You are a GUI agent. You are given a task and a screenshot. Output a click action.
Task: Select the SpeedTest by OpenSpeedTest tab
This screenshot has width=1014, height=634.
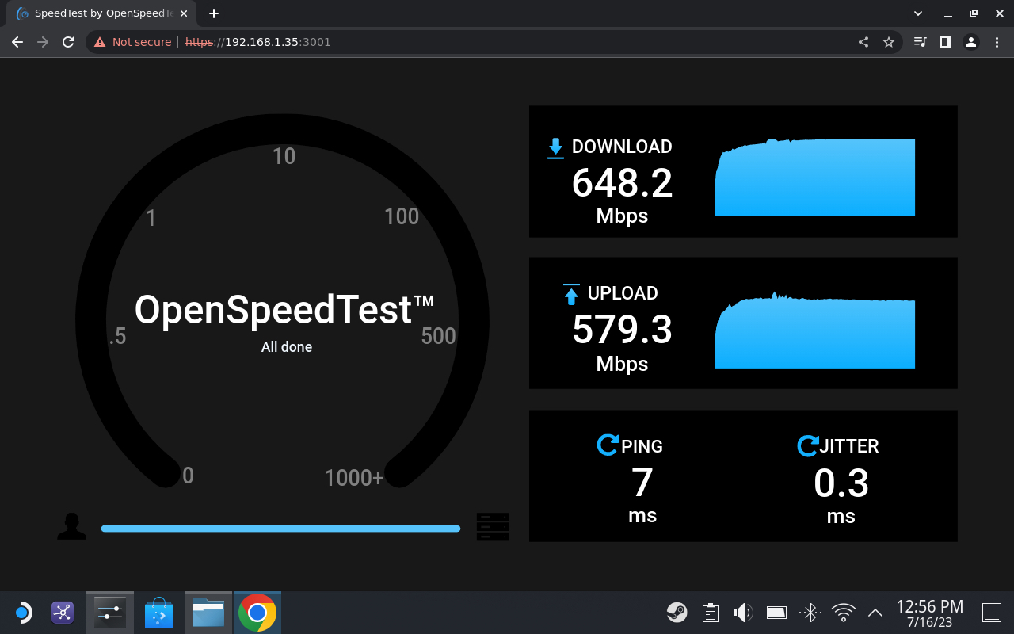tap(101, 13)
